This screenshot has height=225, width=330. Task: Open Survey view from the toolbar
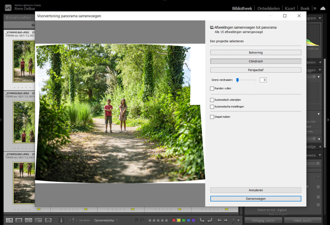38,220
